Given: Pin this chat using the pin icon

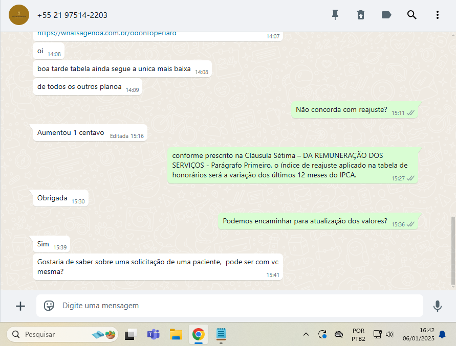Looking at the screenshot, I should click(335, 15).
